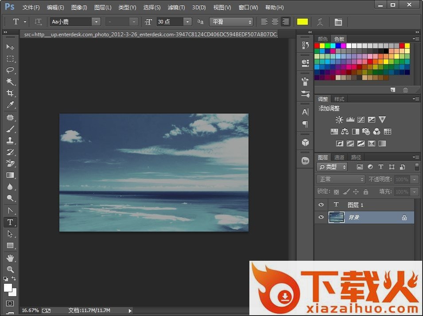Expand the blend mode dropdown 正常

(341, 179)
